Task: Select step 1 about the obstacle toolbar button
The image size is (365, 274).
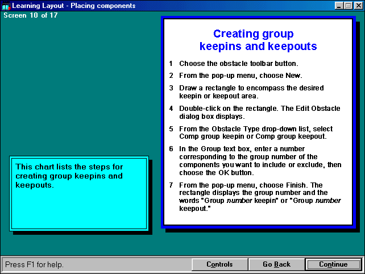Action: tap(238, 63)
